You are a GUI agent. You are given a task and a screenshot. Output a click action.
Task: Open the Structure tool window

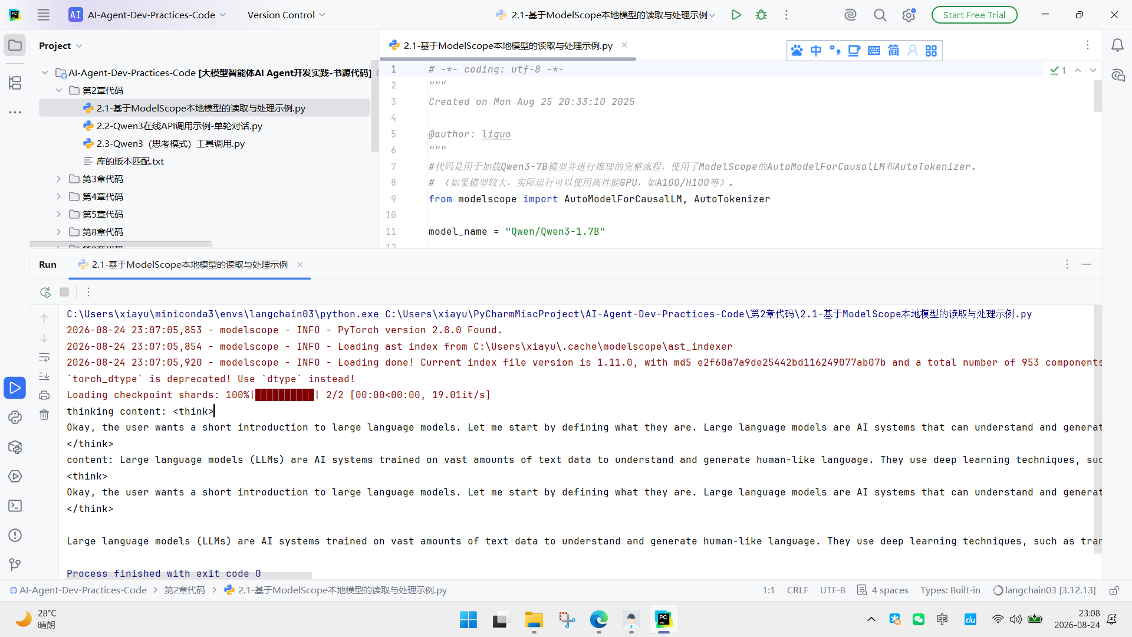[15, 83]
